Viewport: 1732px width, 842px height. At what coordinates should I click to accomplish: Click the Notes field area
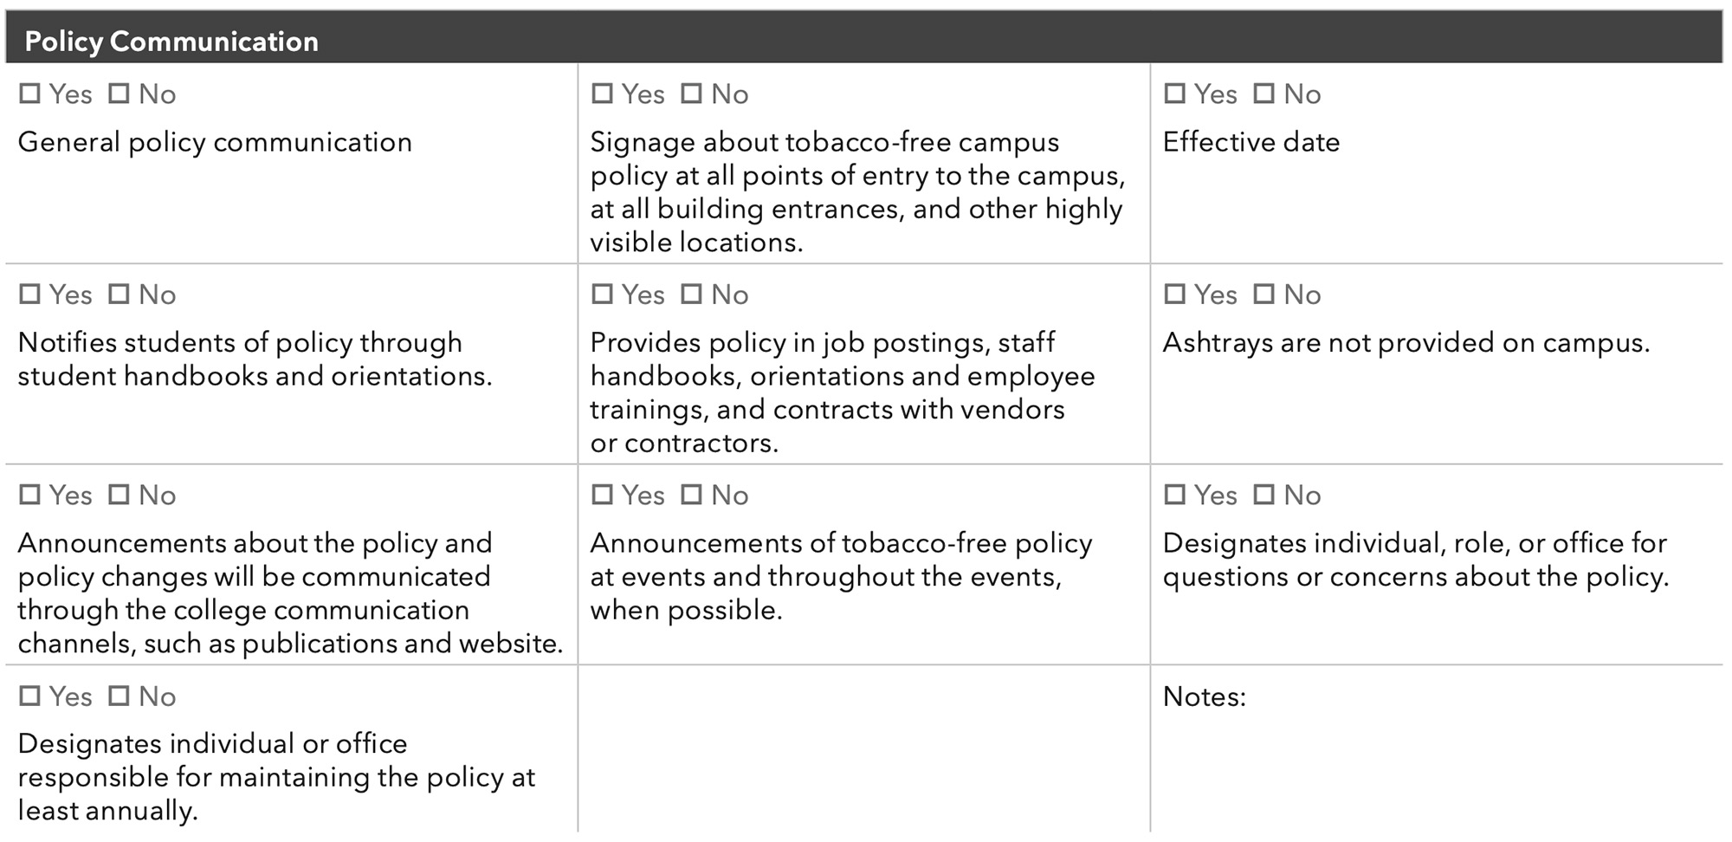click(x=1437, y=750)
